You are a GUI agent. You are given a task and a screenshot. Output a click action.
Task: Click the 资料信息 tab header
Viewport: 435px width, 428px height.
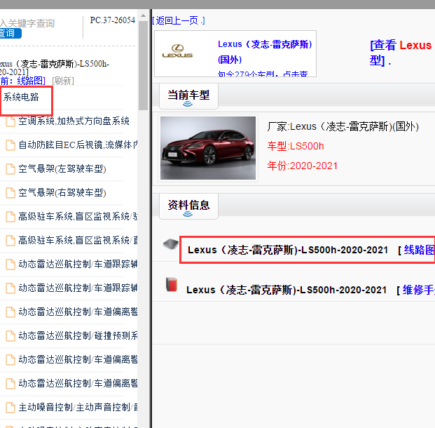tap(188, 206)
